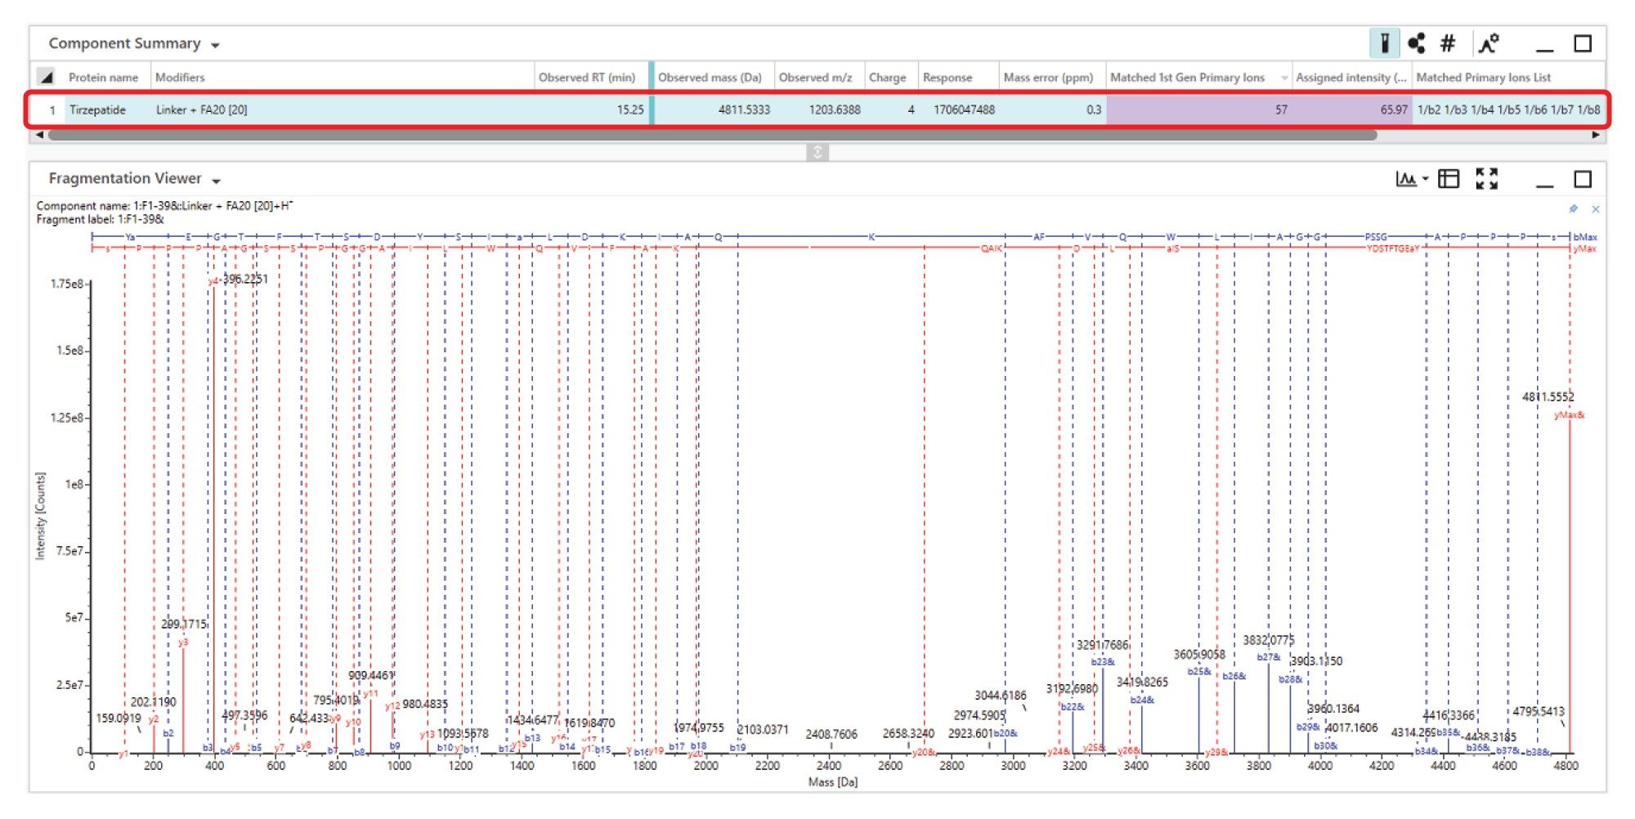
Task: Click response value 1706047488
Action: [x=965, y=110]
